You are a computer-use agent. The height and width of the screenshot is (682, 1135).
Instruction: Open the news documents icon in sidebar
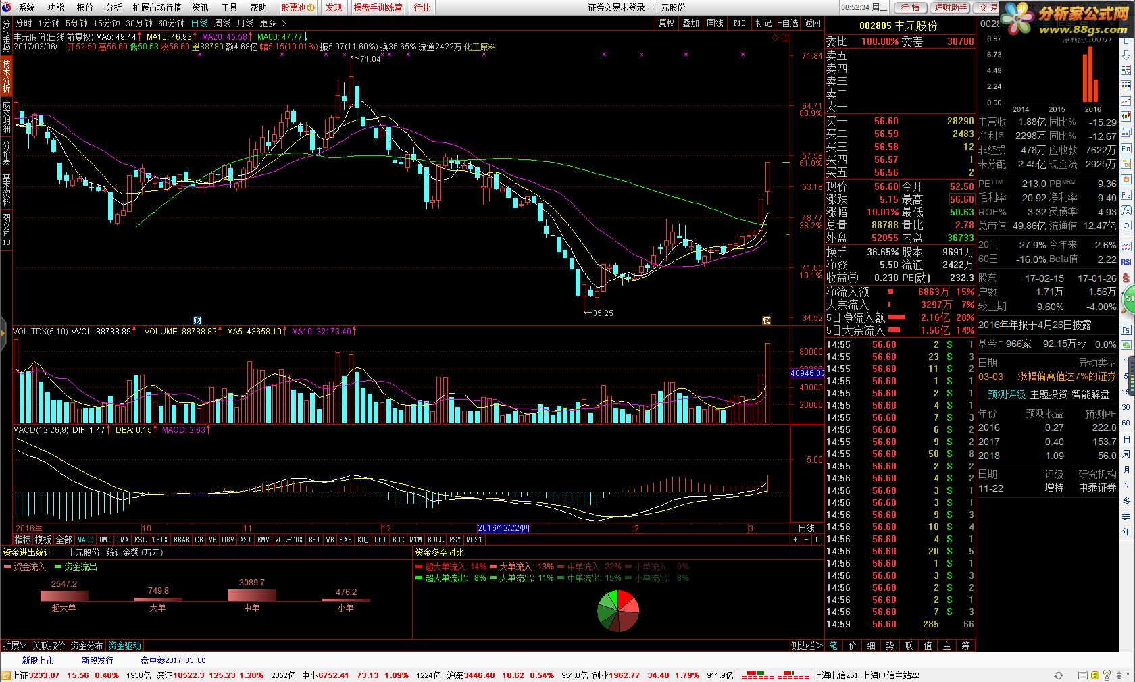[x=1126, y=132]
